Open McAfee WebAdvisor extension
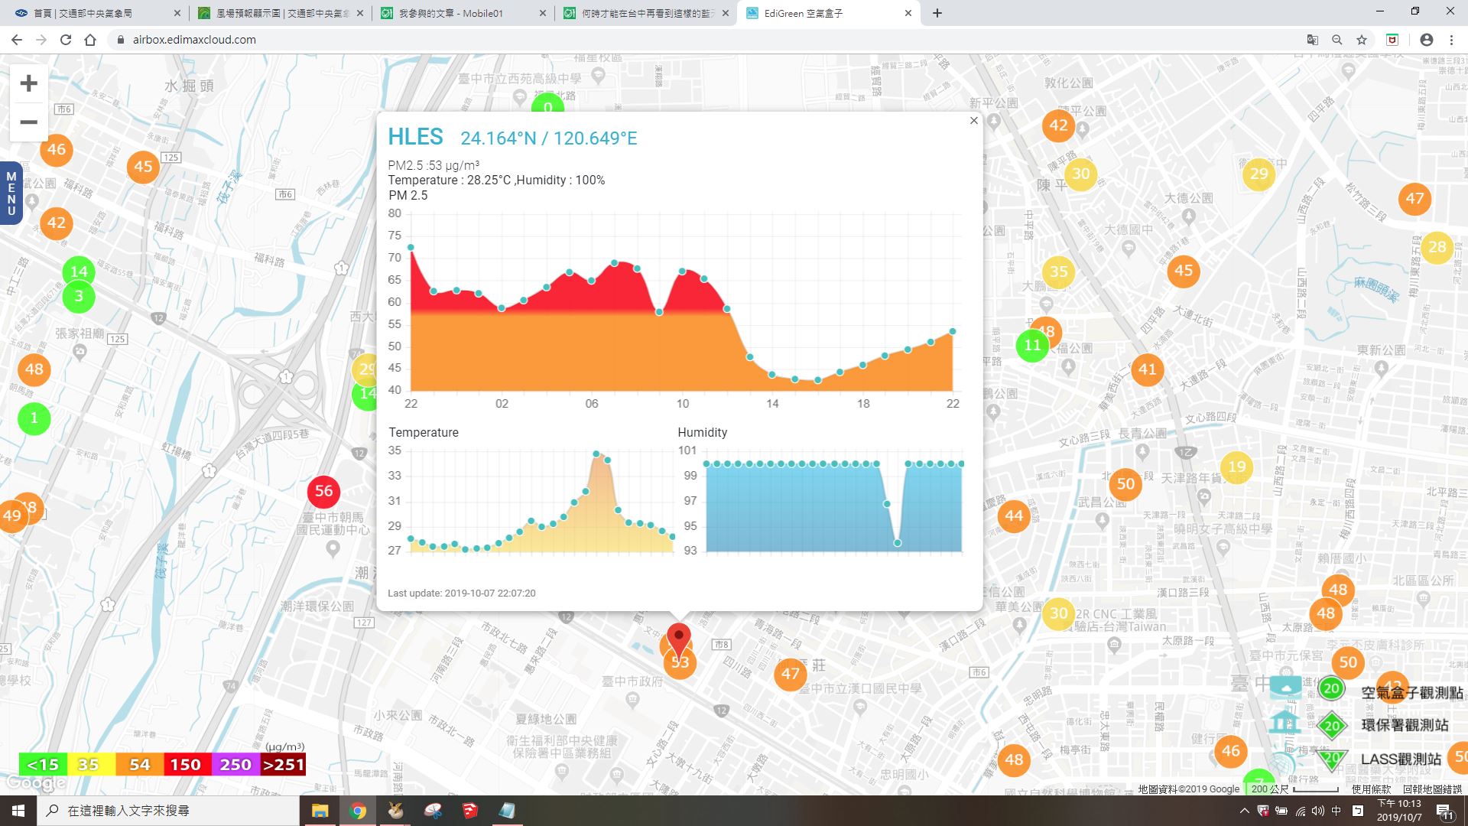The height and width of the screenshot is (826, 1468). point(1392,40)
